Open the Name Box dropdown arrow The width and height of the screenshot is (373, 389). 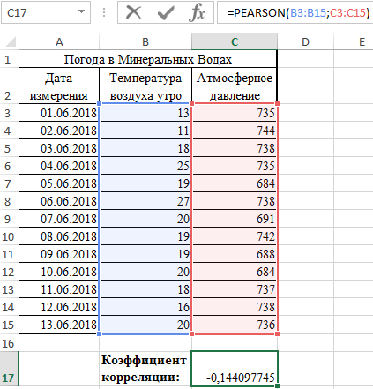(x=81, y=12)
